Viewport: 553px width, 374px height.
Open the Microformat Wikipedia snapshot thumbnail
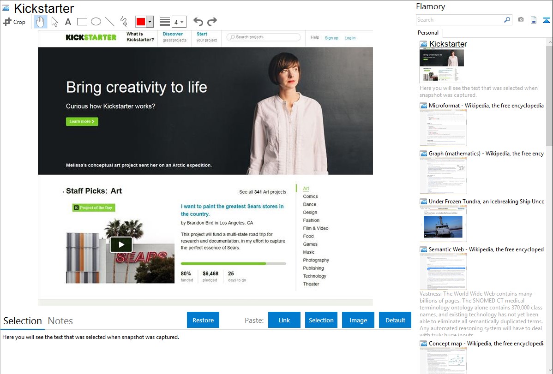[x=443, y=128]
